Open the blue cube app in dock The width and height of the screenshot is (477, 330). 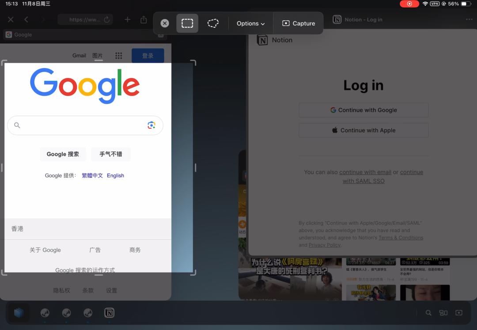click(x=19, y=313)
